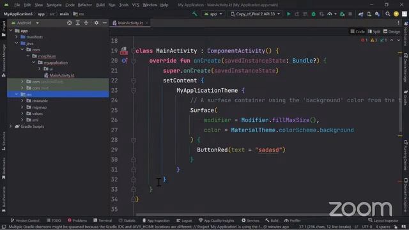Toggle the Resource Manager side panel
The height and width of the screenshot is (230, 409).
coord(4,61)
